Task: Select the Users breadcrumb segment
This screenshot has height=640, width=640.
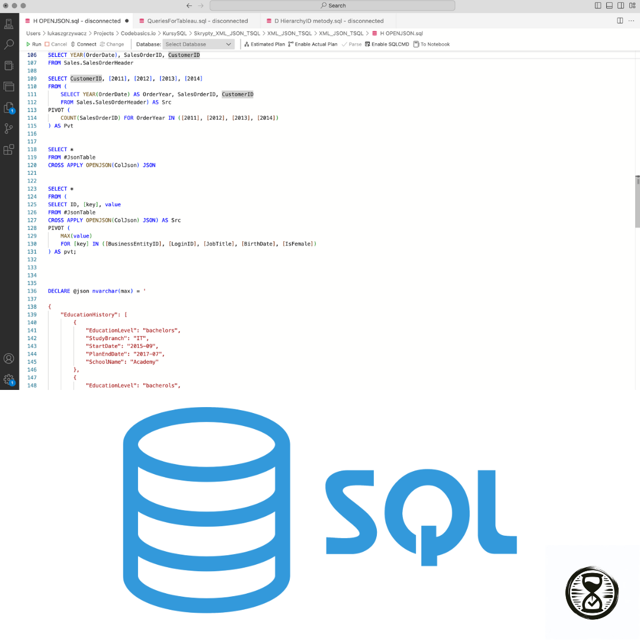Action: [33, 33]
